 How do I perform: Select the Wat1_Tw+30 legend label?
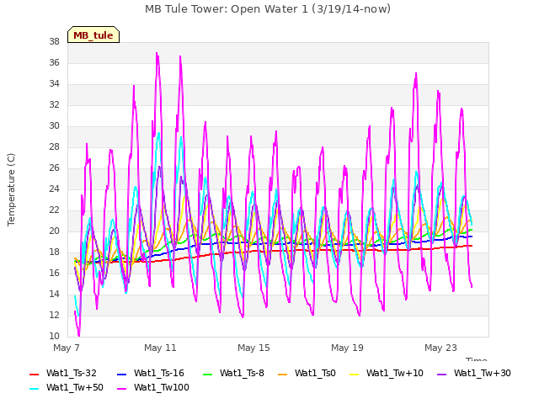point(483,374)
